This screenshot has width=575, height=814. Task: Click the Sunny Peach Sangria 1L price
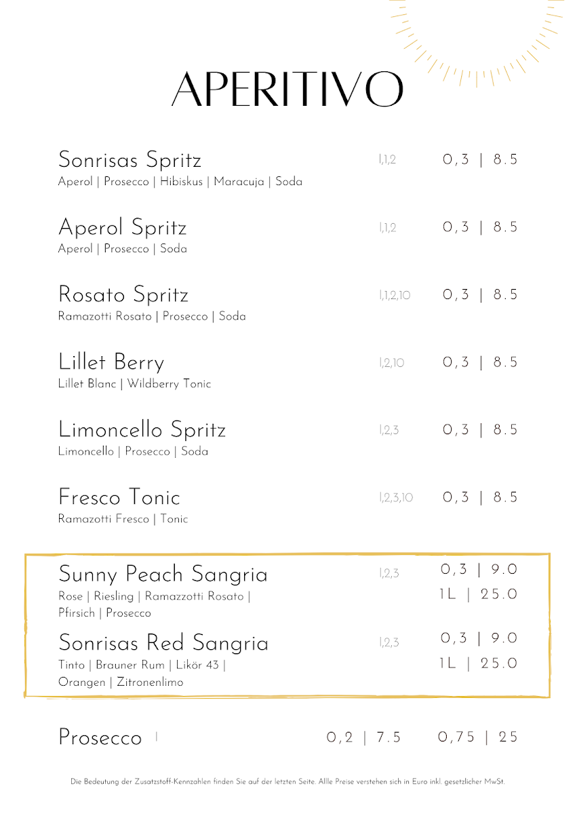(478, 595)
